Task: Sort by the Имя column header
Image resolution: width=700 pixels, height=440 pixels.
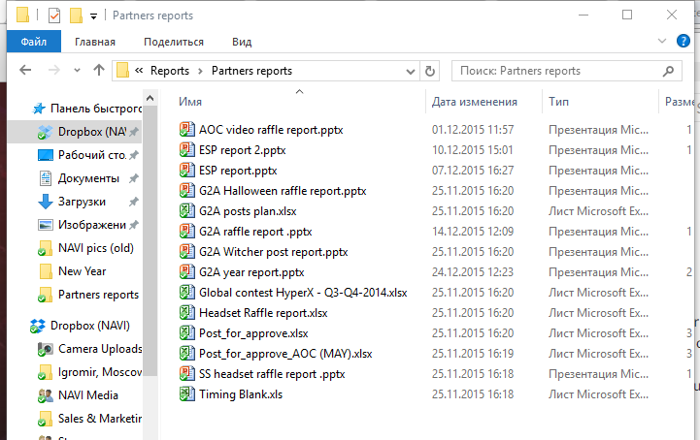Action: (x=190, y=102)
